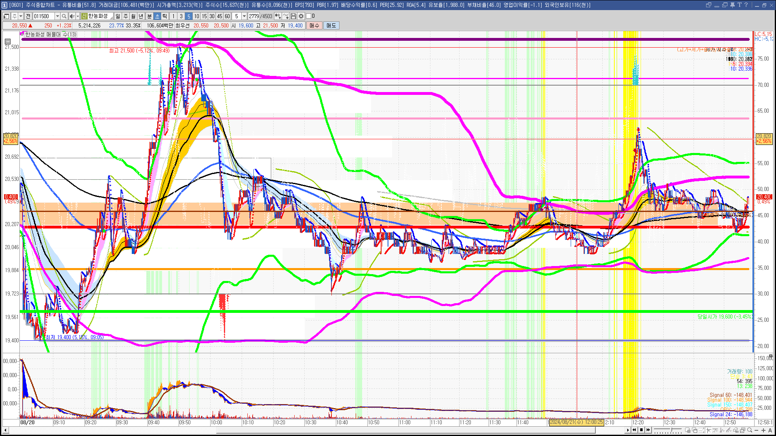Screen dimensions: 776x436
Task: Click the eraser icon in the bottom toolbar
Action: pyautogui.click(x=736, y=430)
